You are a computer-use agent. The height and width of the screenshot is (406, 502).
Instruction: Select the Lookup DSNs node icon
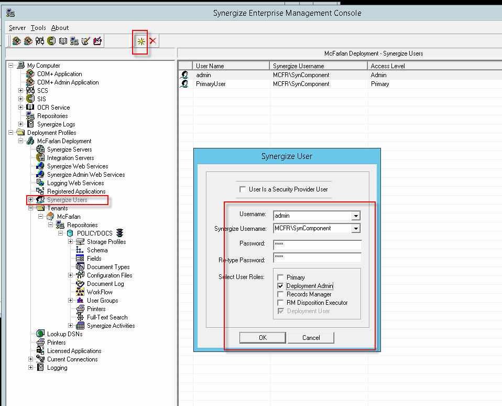click(x=40, y=334)
